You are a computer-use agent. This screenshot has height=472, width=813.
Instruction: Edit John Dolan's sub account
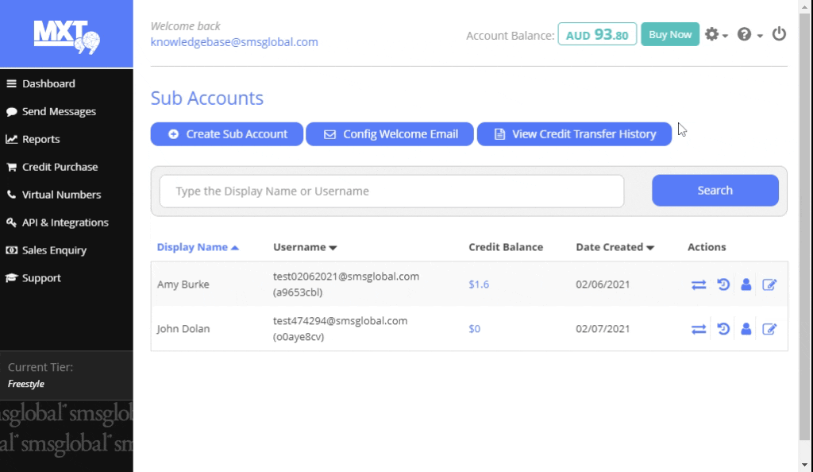769,329
